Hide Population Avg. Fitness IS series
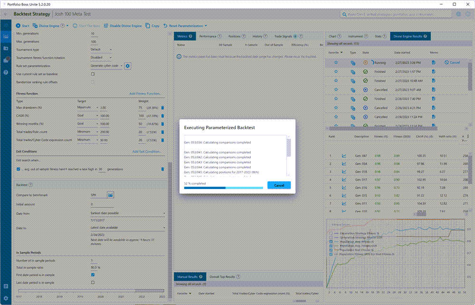 (x=331, y=242)
